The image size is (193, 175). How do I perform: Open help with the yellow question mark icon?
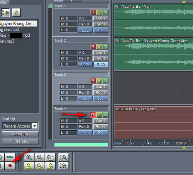(16, 13)
